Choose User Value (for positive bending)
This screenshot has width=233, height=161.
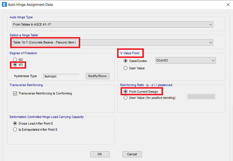(126, 98)
